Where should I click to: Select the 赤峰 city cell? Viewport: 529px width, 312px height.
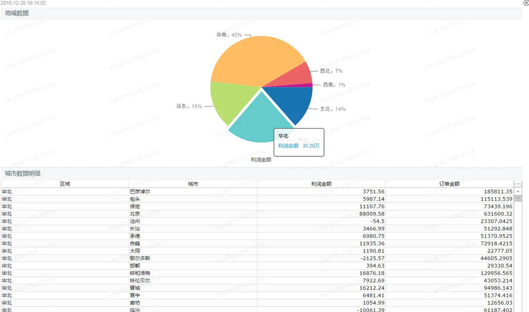coord(193,244)
